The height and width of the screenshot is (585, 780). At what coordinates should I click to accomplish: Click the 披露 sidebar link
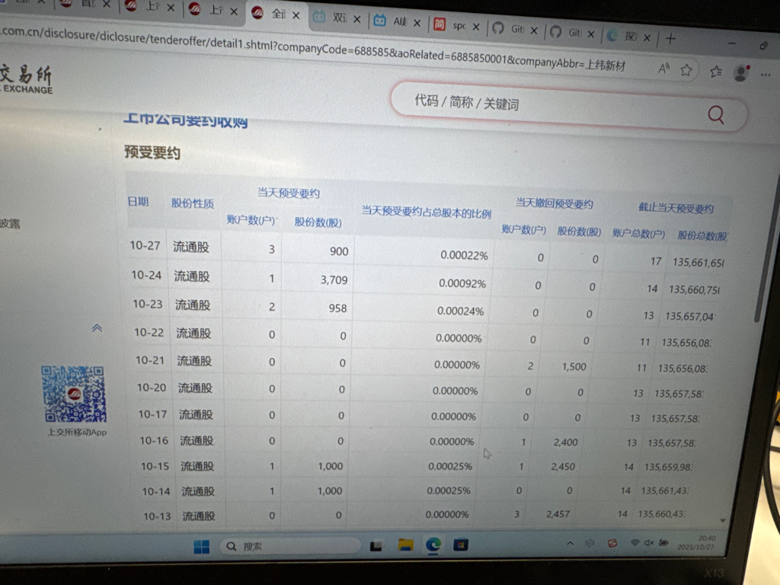coord(10,223)
